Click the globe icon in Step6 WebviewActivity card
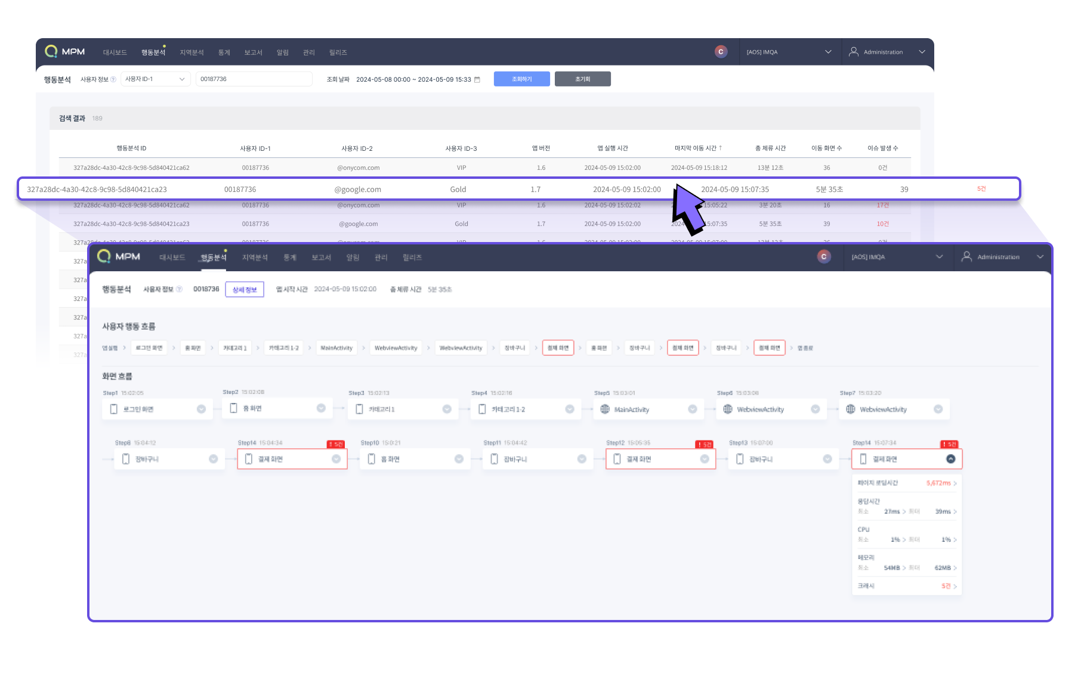1081x676 pixels. pyautogui.click(x=728, y=409)
